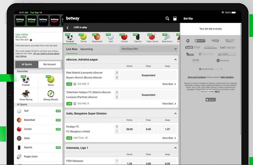Switch to the Upcoming tab
Screen dimensions: 253x165
(86, 49)
